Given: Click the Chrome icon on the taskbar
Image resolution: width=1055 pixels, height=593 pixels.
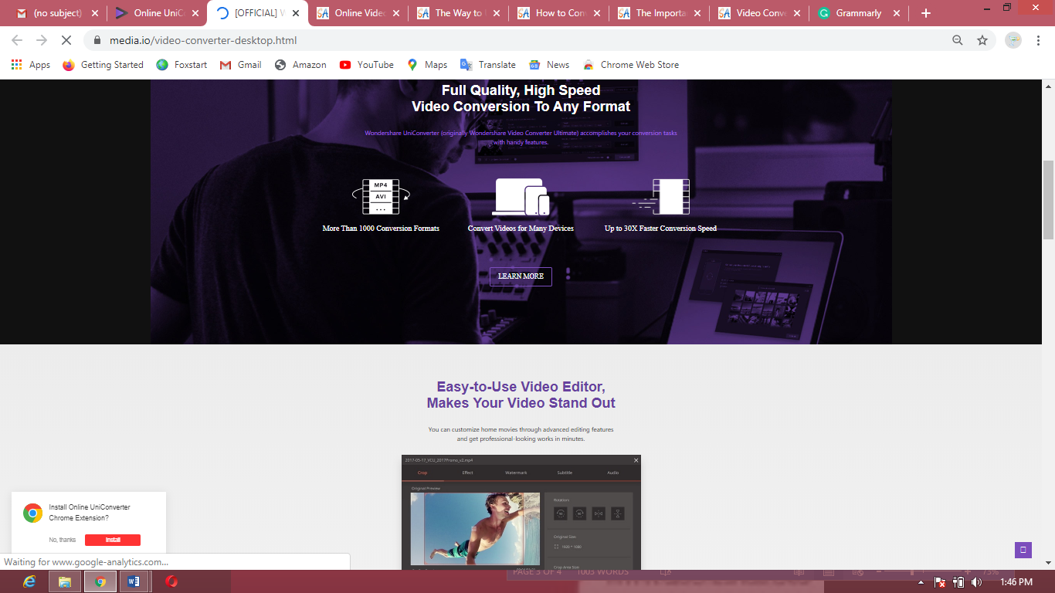Looking at the screenshot, I should [x=100, y=581].
